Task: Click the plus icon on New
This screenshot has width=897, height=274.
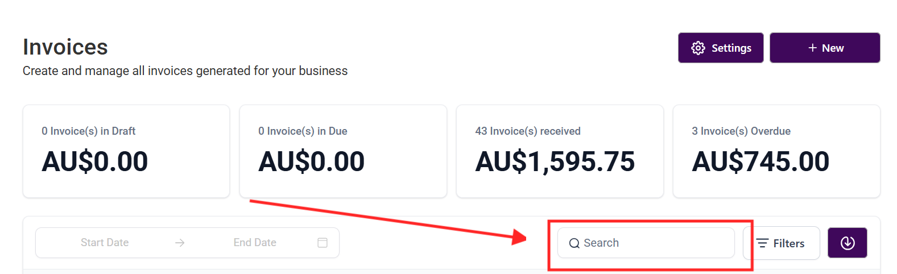Action: (812, 48)
